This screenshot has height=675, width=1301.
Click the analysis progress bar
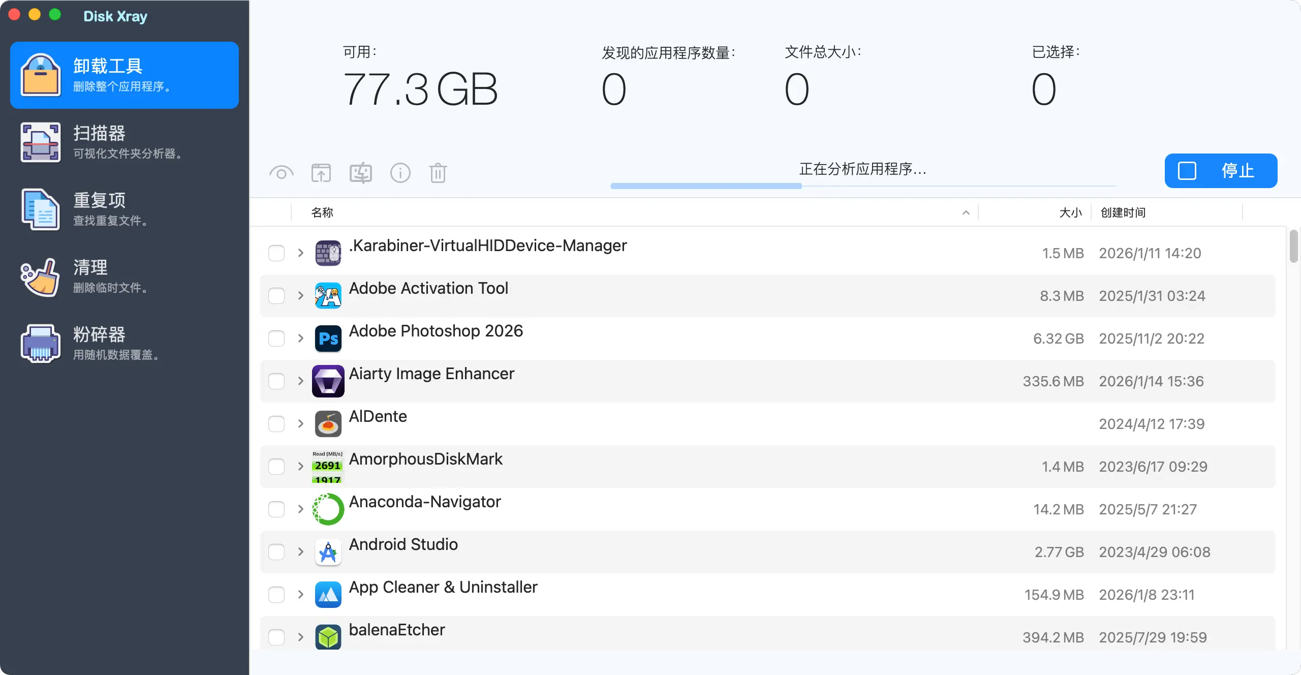(x=862, y=186)
